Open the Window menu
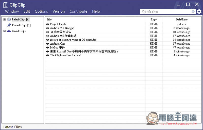 point(12,11)
